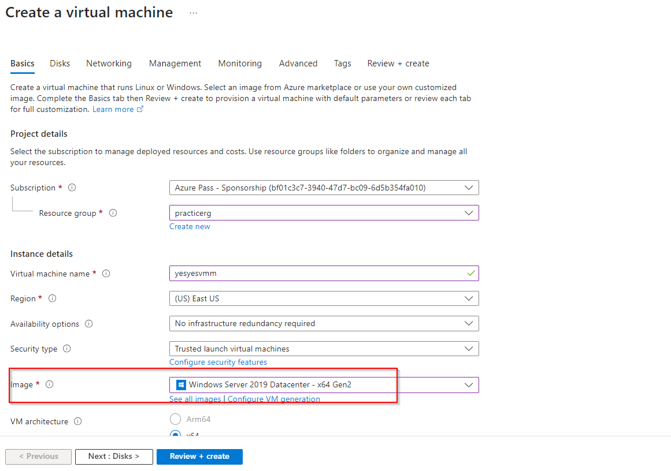This screenshot has height=471, width=671.
Task: Click the info icon next to Region
Action: click(53, 298)
